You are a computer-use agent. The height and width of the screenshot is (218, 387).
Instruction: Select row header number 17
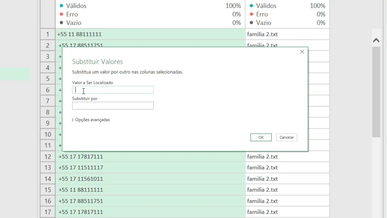tap(48, 212)
